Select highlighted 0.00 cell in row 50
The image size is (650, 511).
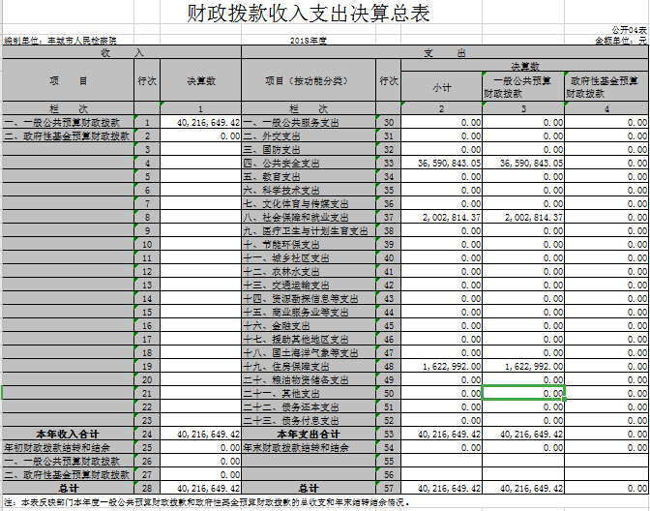pyautogui.click(x=523, y=393)
